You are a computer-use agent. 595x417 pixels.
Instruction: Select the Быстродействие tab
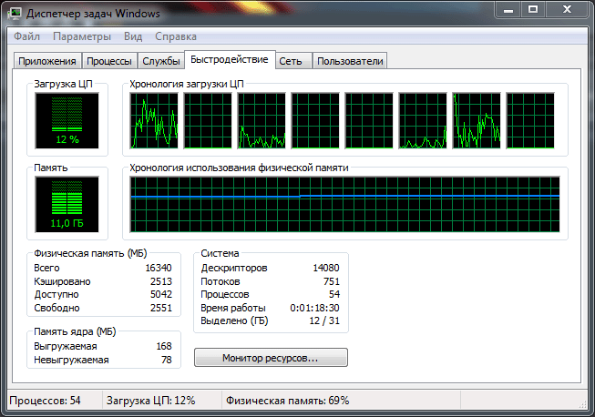click(x=230, y=59)
